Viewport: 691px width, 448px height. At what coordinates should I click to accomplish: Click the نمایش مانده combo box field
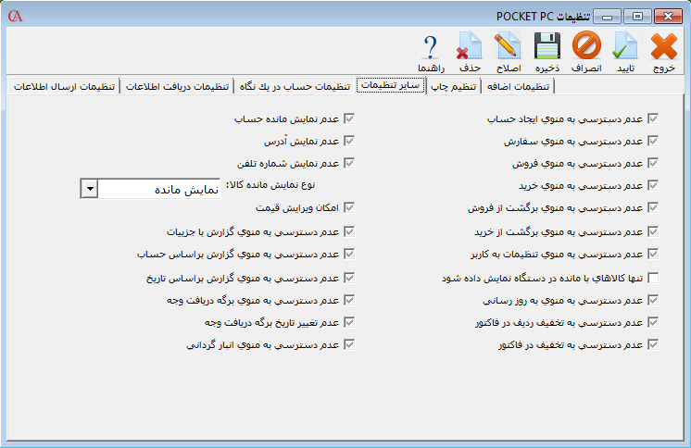159,189
